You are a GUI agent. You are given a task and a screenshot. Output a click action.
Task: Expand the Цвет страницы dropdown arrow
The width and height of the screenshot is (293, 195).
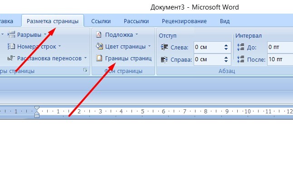click(149, 46)
